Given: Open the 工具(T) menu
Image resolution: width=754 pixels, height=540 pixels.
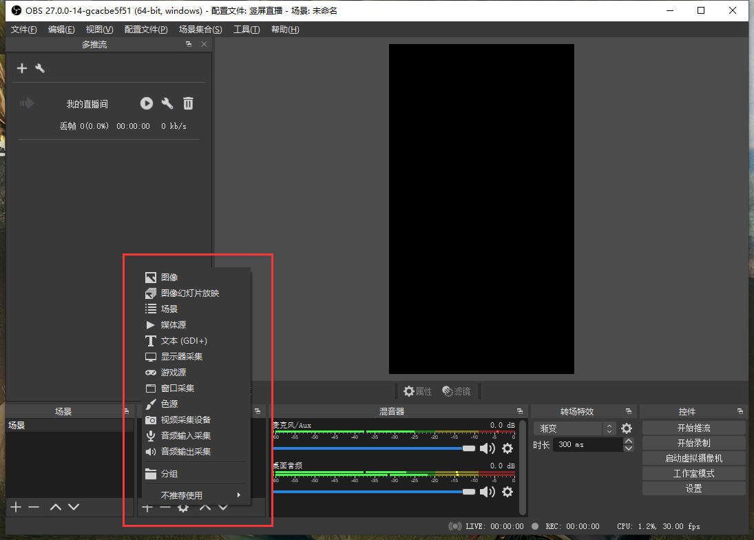Looking at the screenshot, I should coord(246,30).
